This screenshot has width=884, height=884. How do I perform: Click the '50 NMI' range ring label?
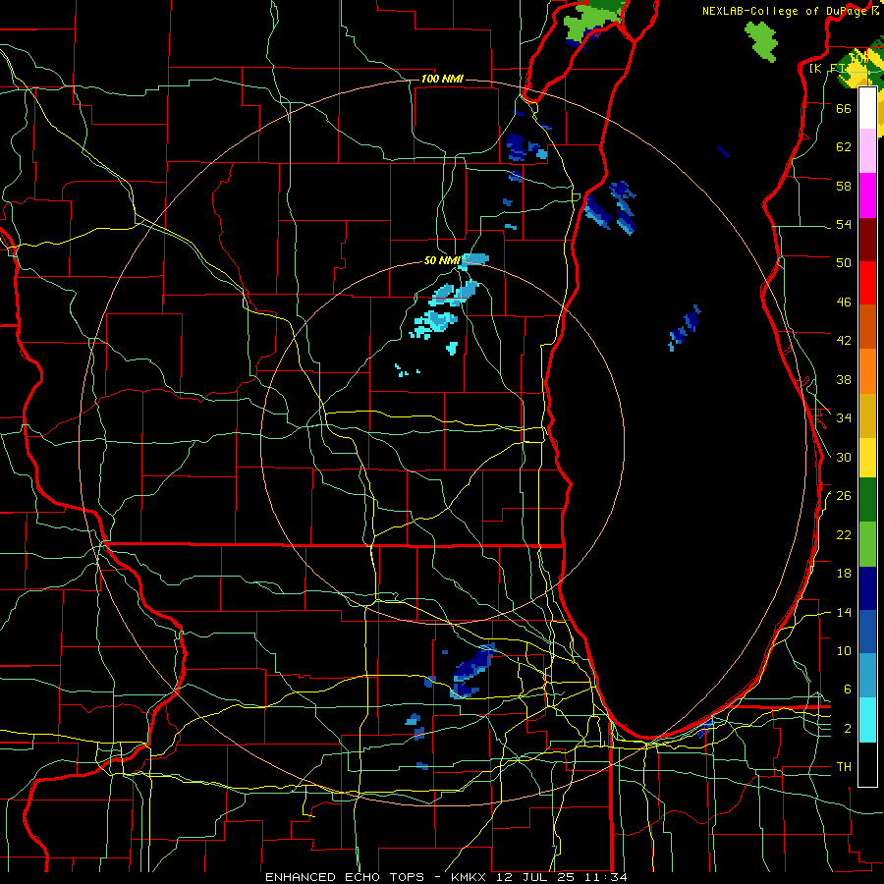point(442,260)
